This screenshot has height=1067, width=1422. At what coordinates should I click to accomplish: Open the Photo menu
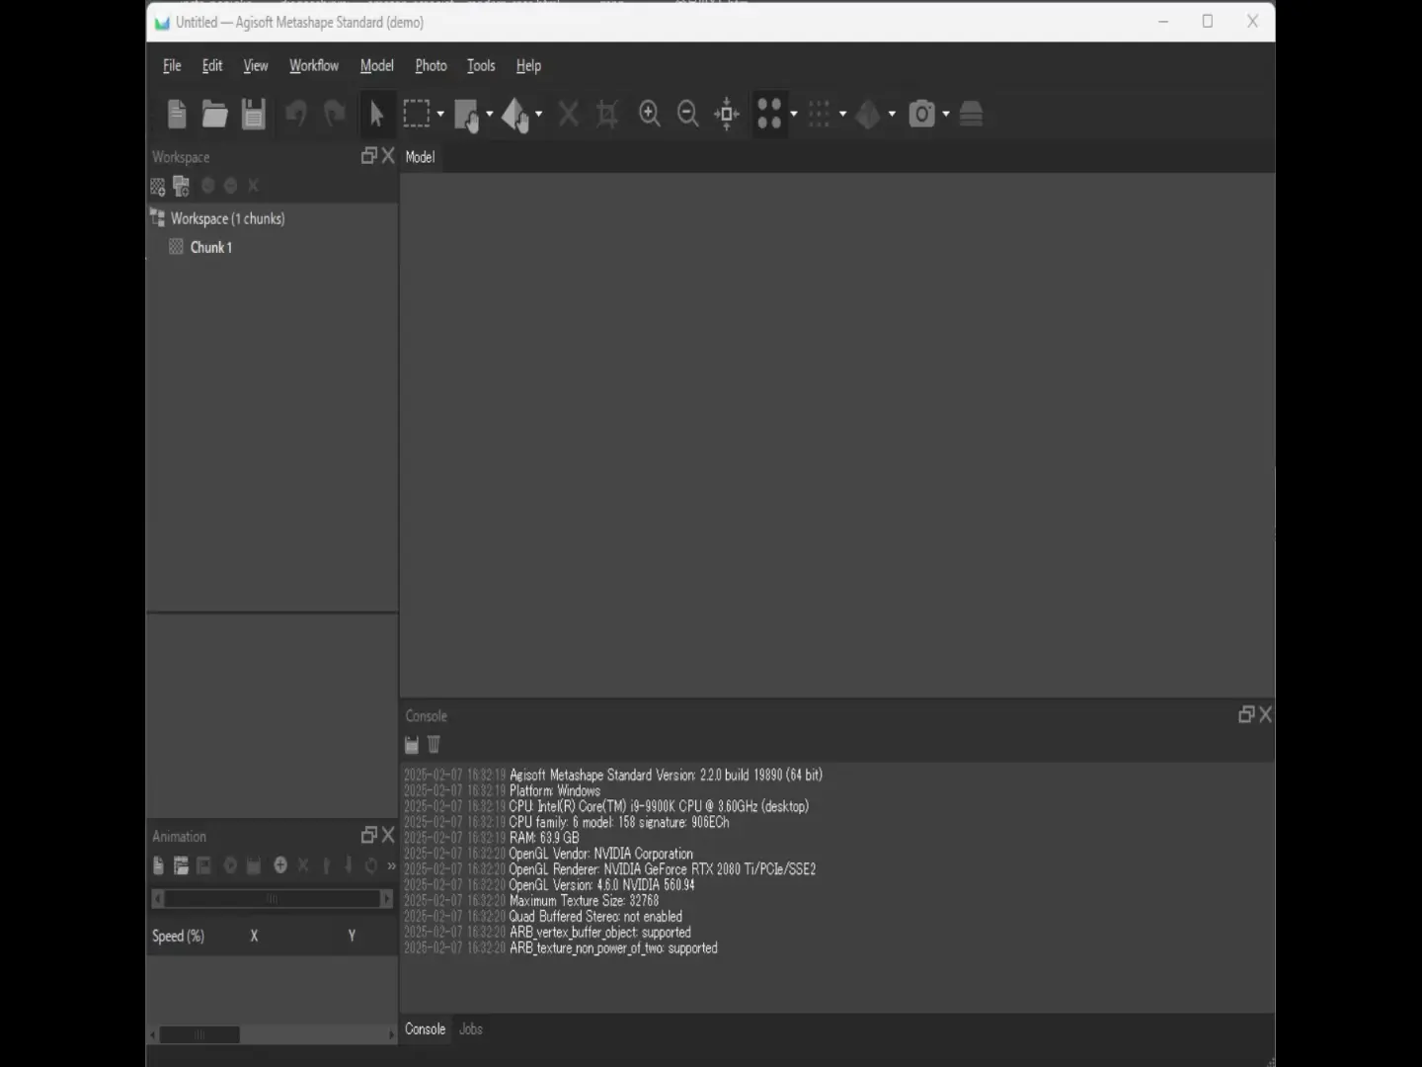click(431, 66)
